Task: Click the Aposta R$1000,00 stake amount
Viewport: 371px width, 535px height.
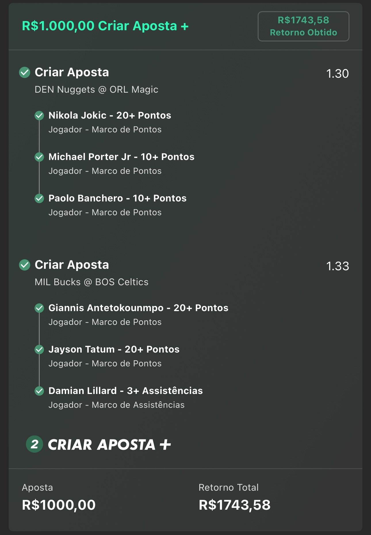Action: pos(59,505)
